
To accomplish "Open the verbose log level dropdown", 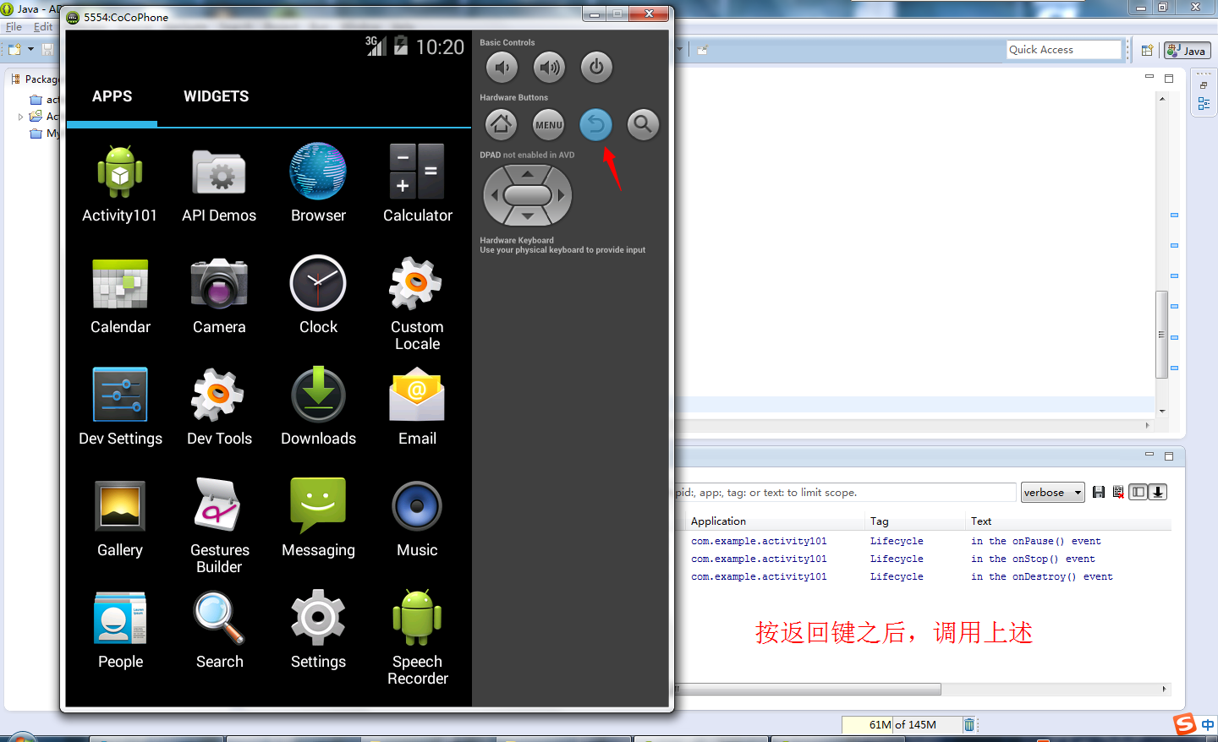I will pyautogui.click(x=1052, y=493).
